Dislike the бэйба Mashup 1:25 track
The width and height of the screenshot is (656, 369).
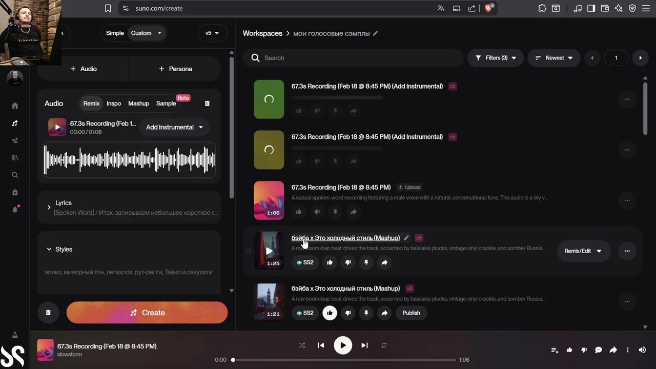[348, 262]
